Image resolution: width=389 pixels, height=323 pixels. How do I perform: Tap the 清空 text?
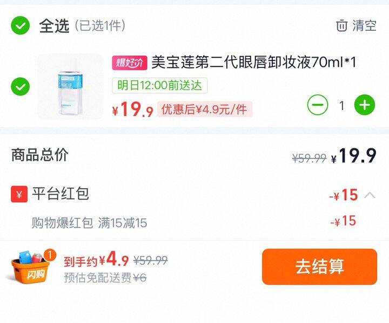tap(365, 25)
